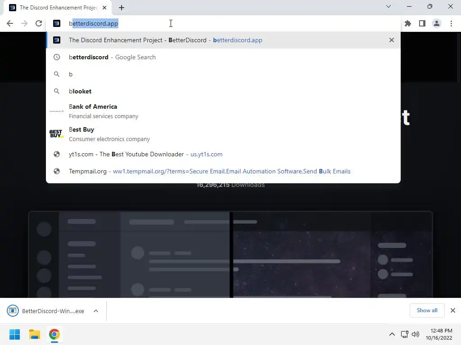461x345 pixels.
Task: Click the globe icon beside yt1s.com
Action: click(57, 155)
